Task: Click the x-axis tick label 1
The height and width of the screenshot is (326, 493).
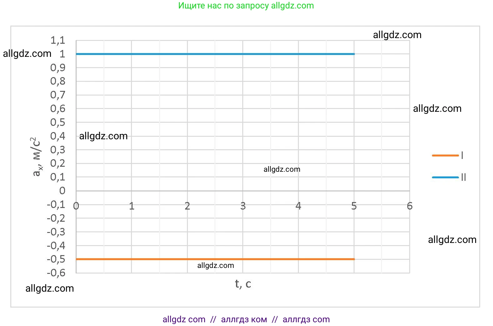Action: click(x=132, y=206)
